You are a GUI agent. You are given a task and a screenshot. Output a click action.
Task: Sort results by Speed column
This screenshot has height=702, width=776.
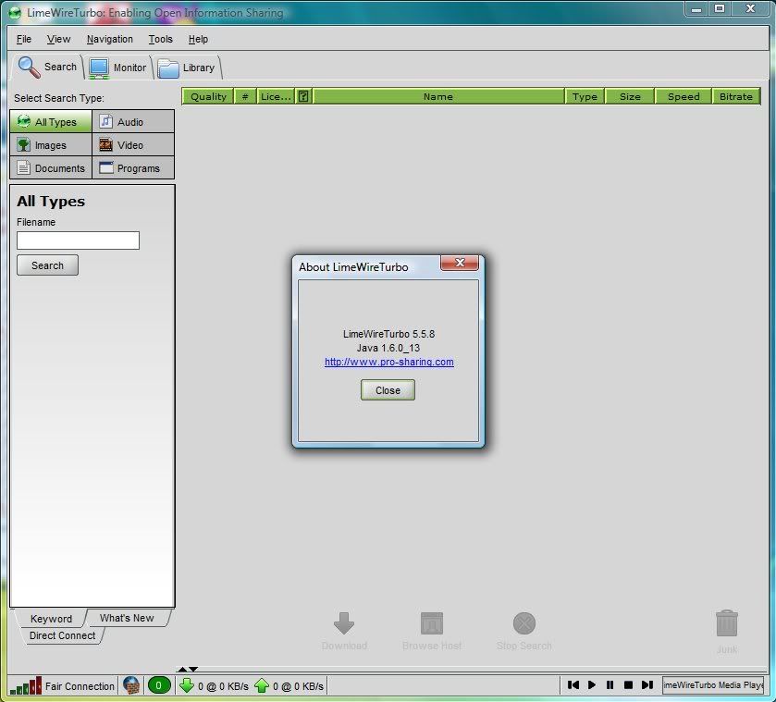[684, 96]
